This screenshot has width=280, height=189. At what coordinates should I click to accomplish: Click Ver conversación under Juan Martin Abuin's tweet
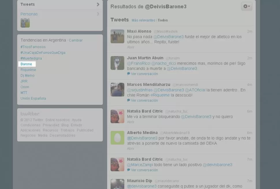[144, 74]
